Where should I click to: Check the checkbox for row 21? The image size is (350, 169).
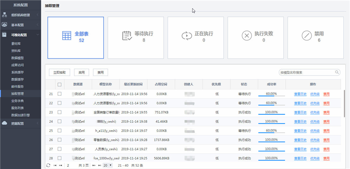[x=59, y=94]
